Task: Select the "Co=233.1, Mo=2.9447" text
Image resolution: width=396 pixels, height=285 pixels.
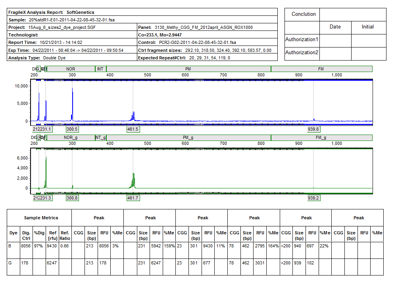Action: 160,35
